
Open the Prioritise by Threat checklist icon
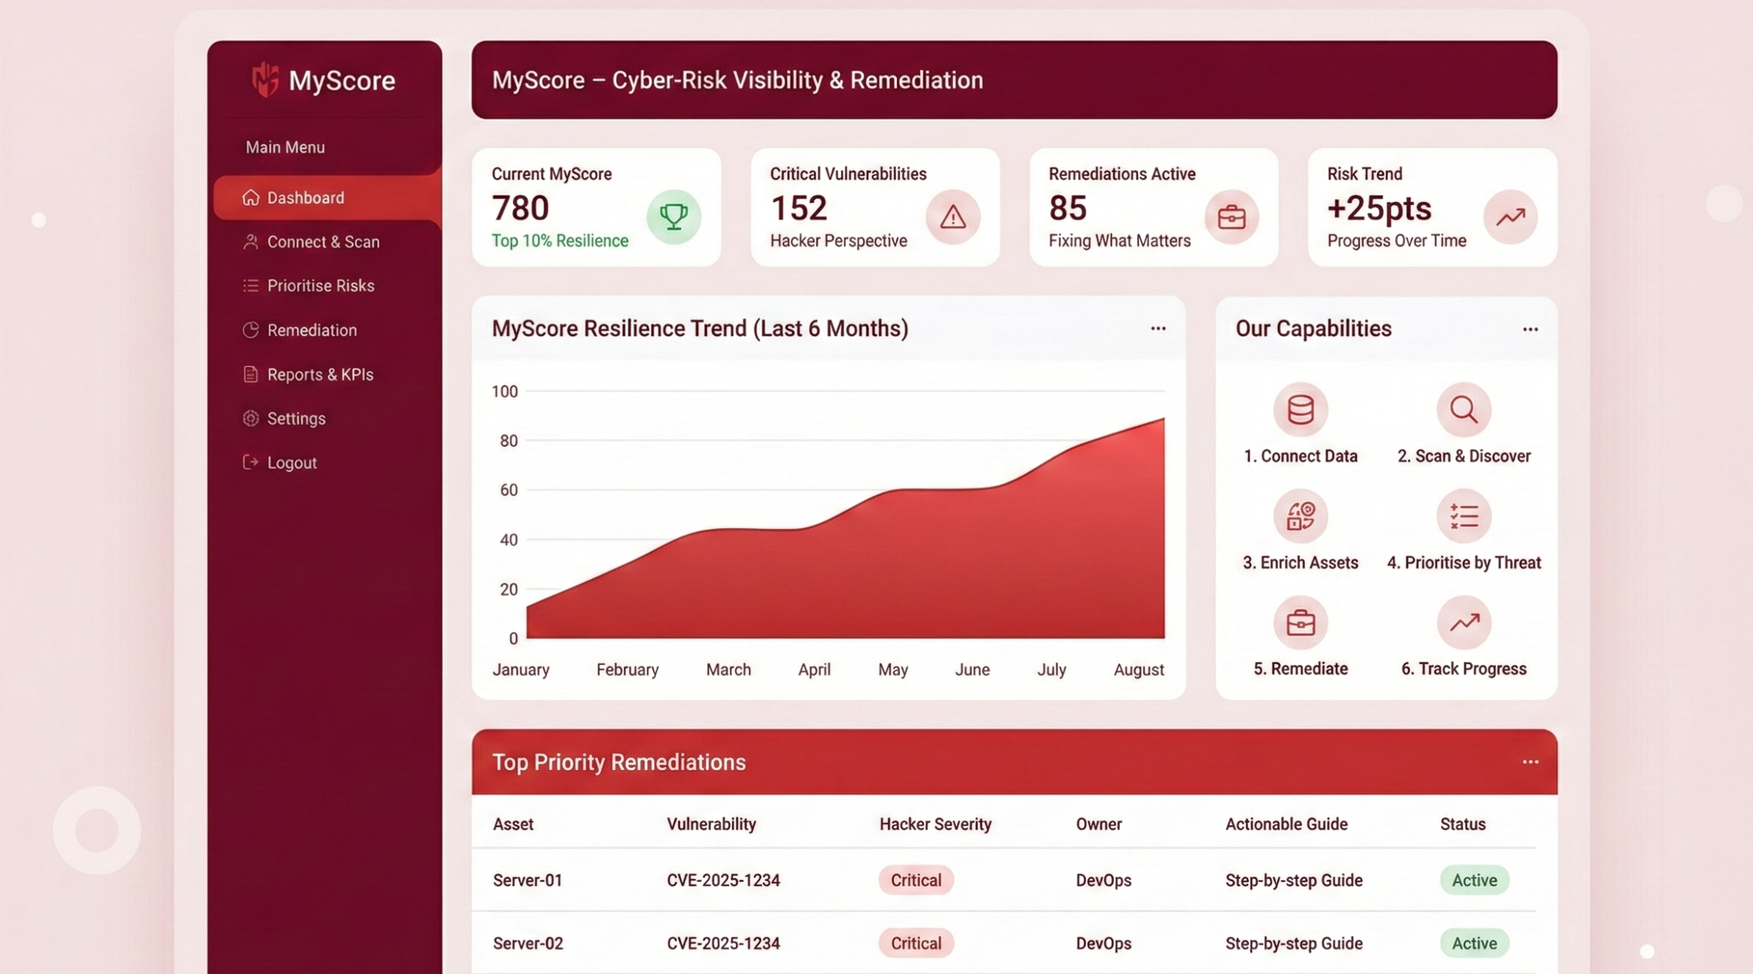point(1464,516)
